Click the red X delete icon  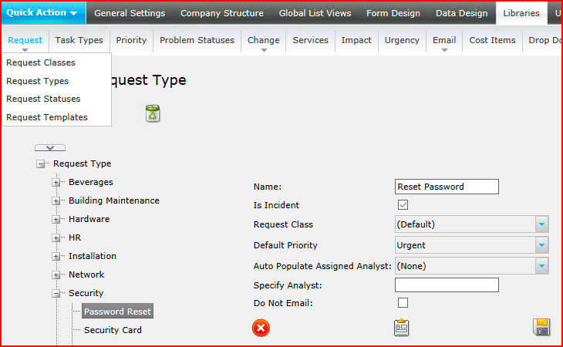(x=261, y=328)
